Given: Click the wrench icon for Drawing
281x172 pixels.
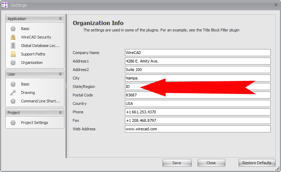Looking at the screenshot, I should [x=13, y=93].
